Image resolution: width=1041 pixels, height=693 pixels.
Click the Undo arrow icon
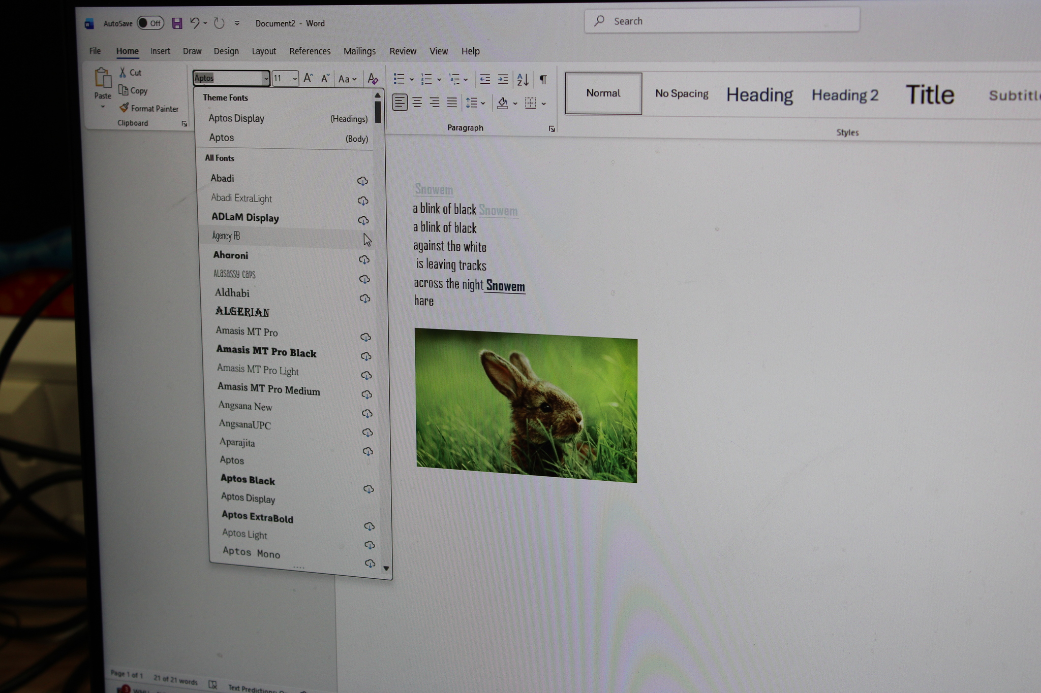pyautogui.click(x=195, y=23)
